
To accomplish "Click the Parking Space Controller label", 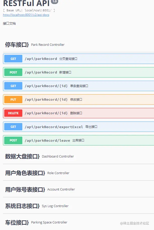I will pyautogui.click(x=49, y=222).
